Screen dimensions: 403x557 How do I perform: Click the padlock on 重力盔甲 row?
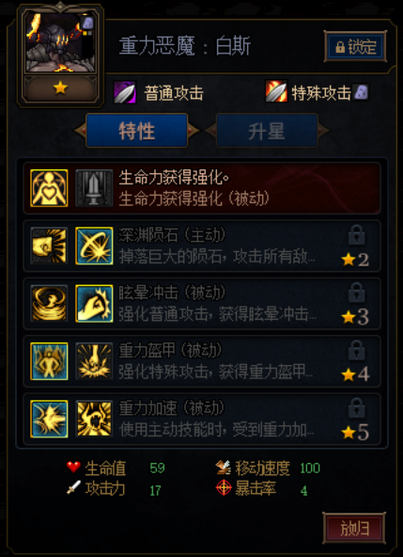coord(357,350)
